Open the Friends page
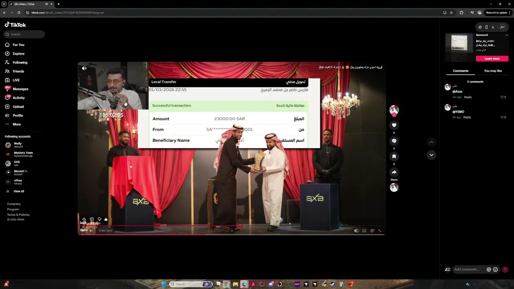Screen dimensions: 514x289 coord(15,71)
